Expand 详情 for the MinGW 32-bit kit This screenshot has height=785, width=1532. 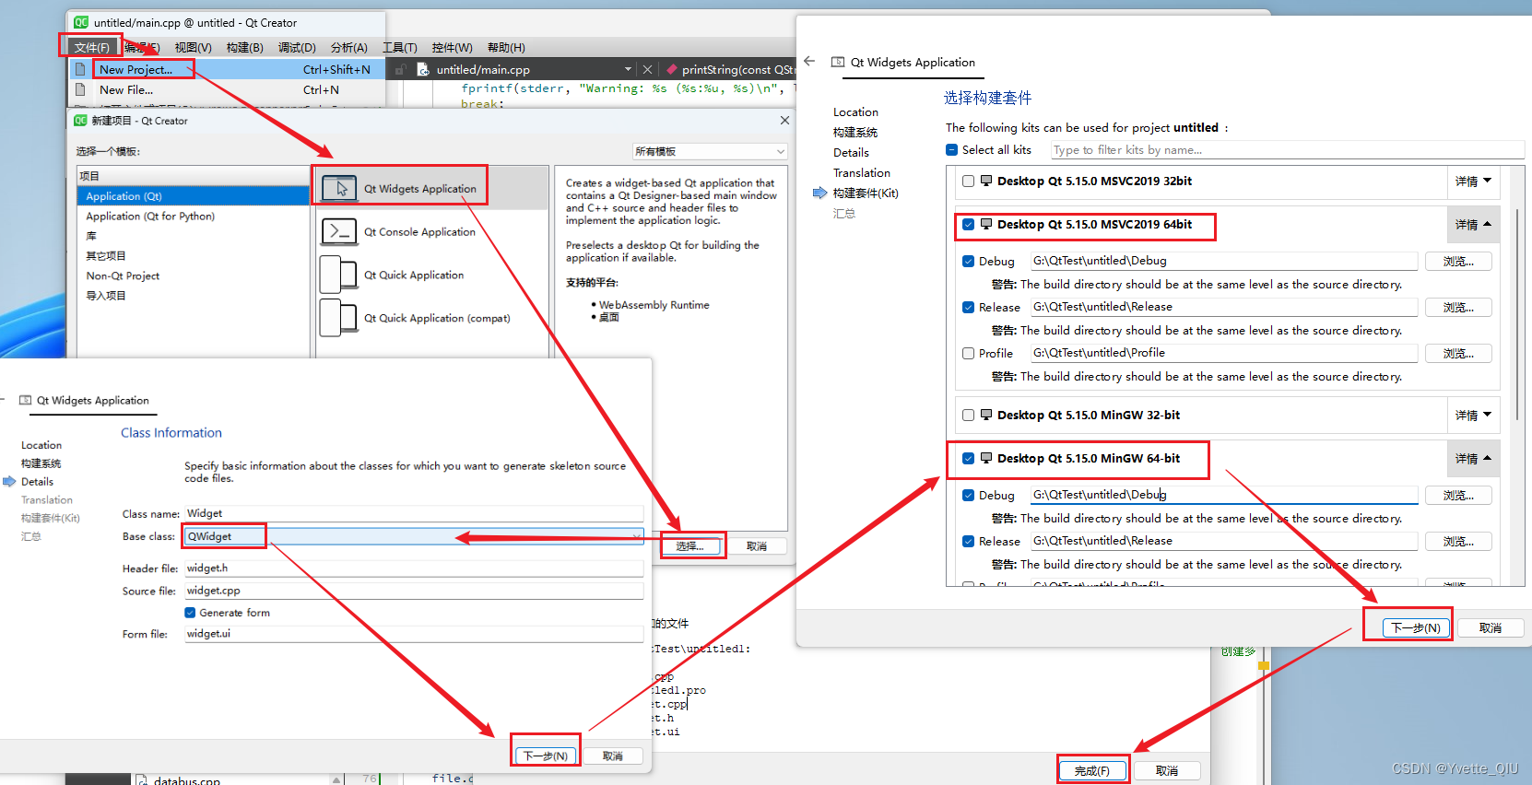pyautogui.click(x=1473, y=416)
